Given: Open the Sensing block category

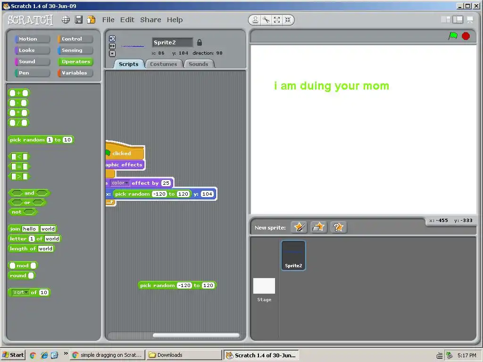Looking at the screenshot, I should click(x=75, y=50).
